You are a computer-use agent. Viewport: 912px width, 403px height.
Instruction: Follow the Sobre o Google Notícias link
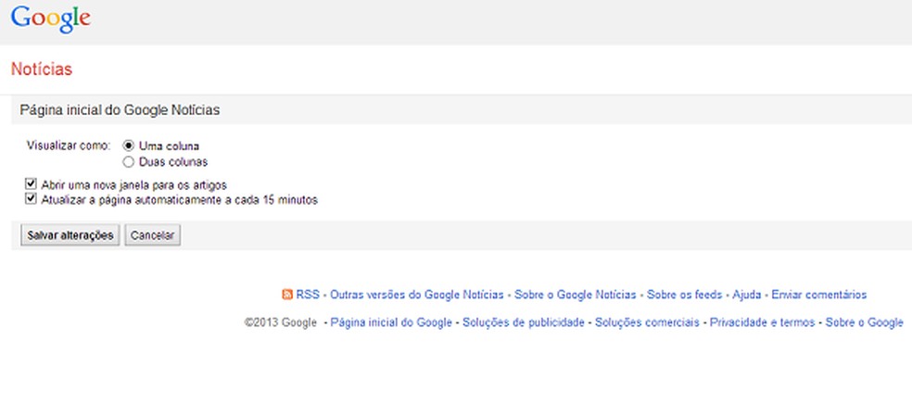tap(576, 295)
